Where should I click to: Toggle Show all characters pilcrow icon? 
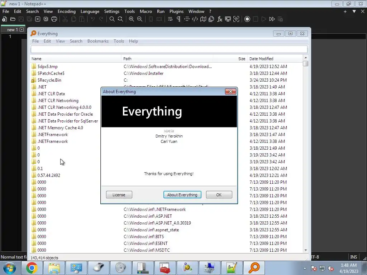[178, 19]
